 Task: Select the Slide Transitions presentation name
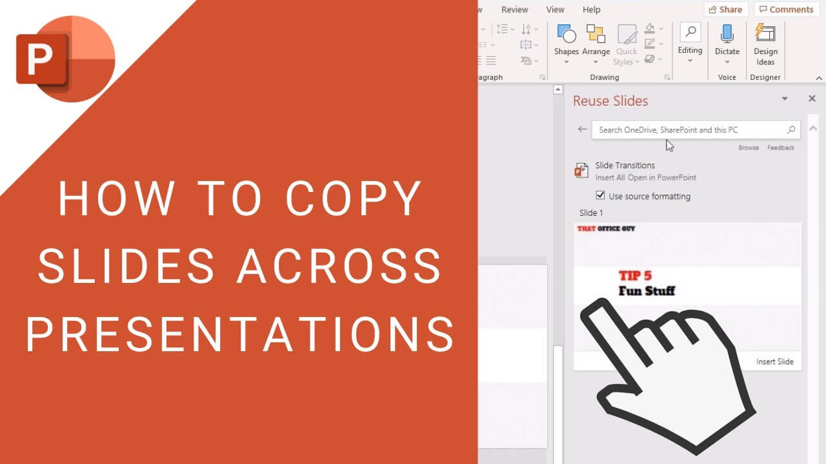pos(625,166)
